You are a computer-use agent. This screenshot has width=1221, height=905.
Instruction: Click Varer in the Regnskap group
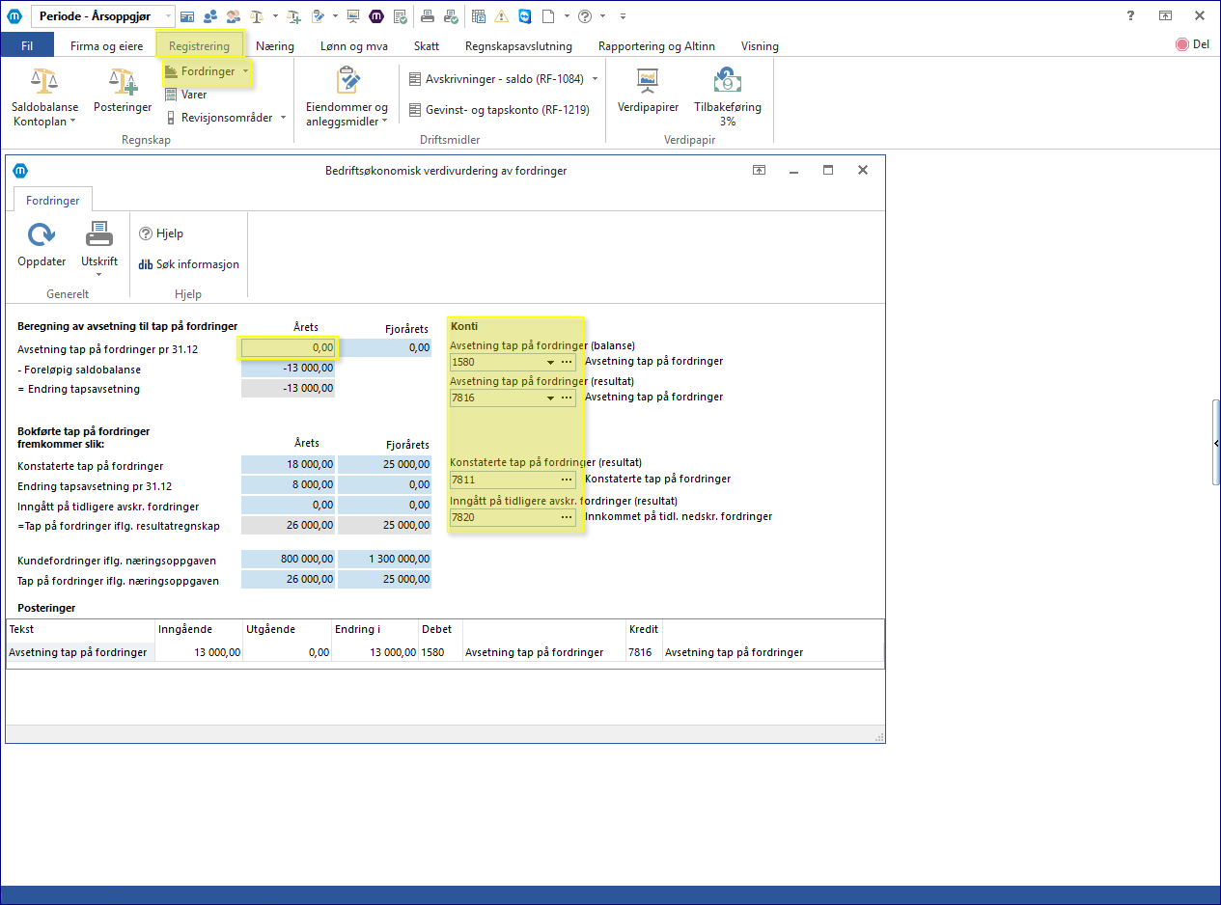186,95
